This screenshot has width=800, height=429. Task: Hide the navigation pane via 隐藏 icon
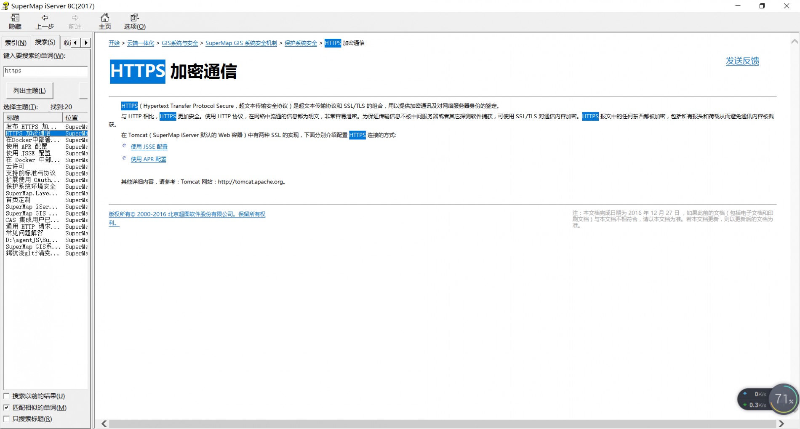[15, 21]
